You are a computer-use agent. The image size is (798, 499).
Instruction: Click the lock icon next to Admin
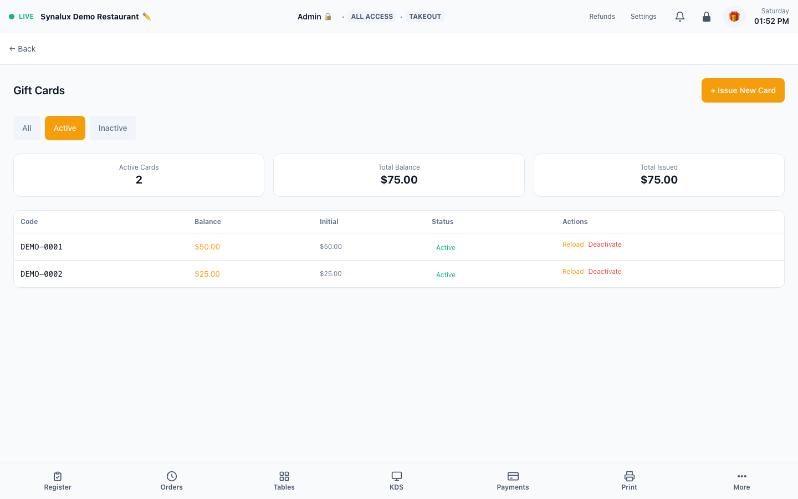[328, 17]
